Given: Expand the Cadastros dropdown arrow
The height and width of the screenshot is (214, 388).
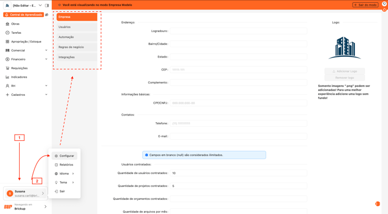Looking at the screenshot, I should coord(46,95).
